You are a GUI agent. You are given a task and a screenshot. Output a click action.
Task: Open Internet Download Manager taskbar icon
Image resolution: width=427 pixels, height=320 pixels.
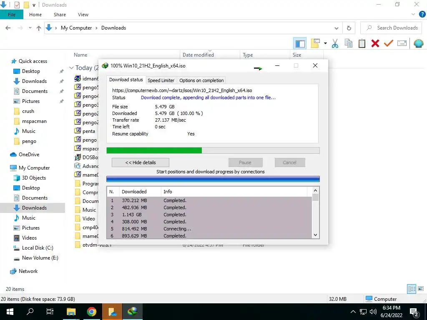pyautogui.click(x=132, y=312)
